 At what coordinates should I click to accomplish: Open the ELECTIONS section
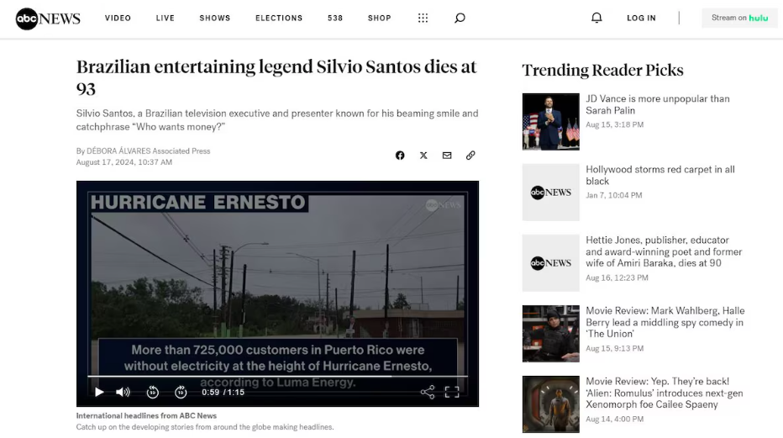pyautogui.click(x=279, y=18)
